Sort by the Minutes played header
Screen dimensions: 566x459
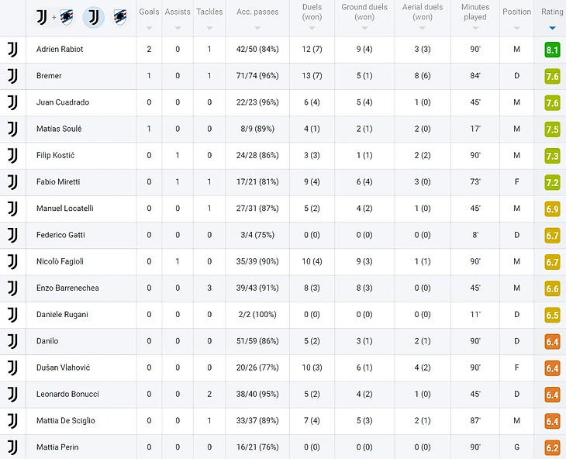[475, 16]
